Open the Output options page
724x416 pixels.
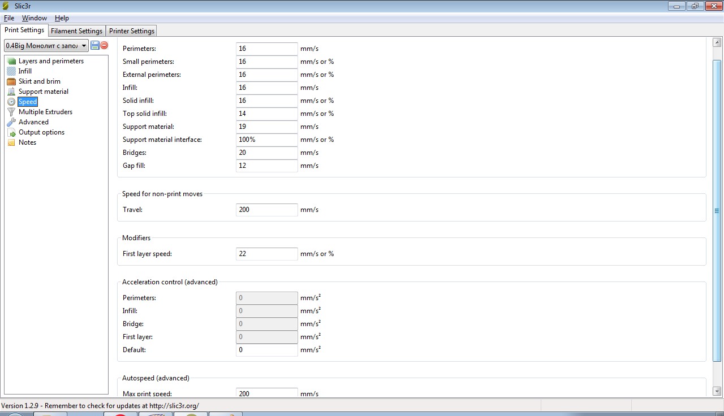(x=41, y=132)
